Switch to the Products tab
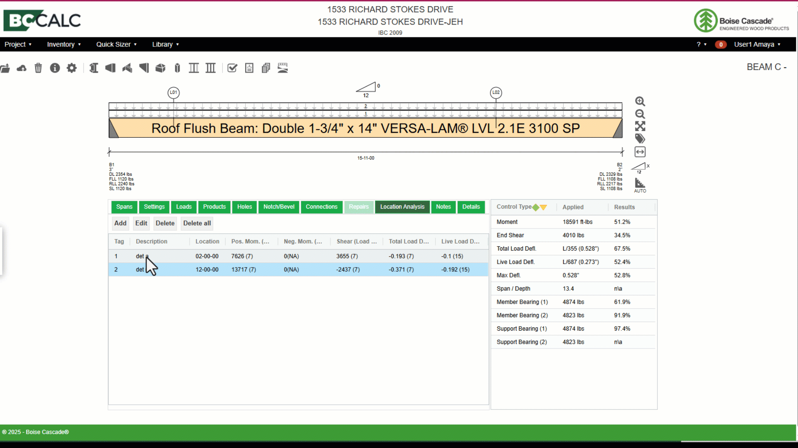Image resolution: width=798 pixels, height=448 pixels. (x=214, y=207)
